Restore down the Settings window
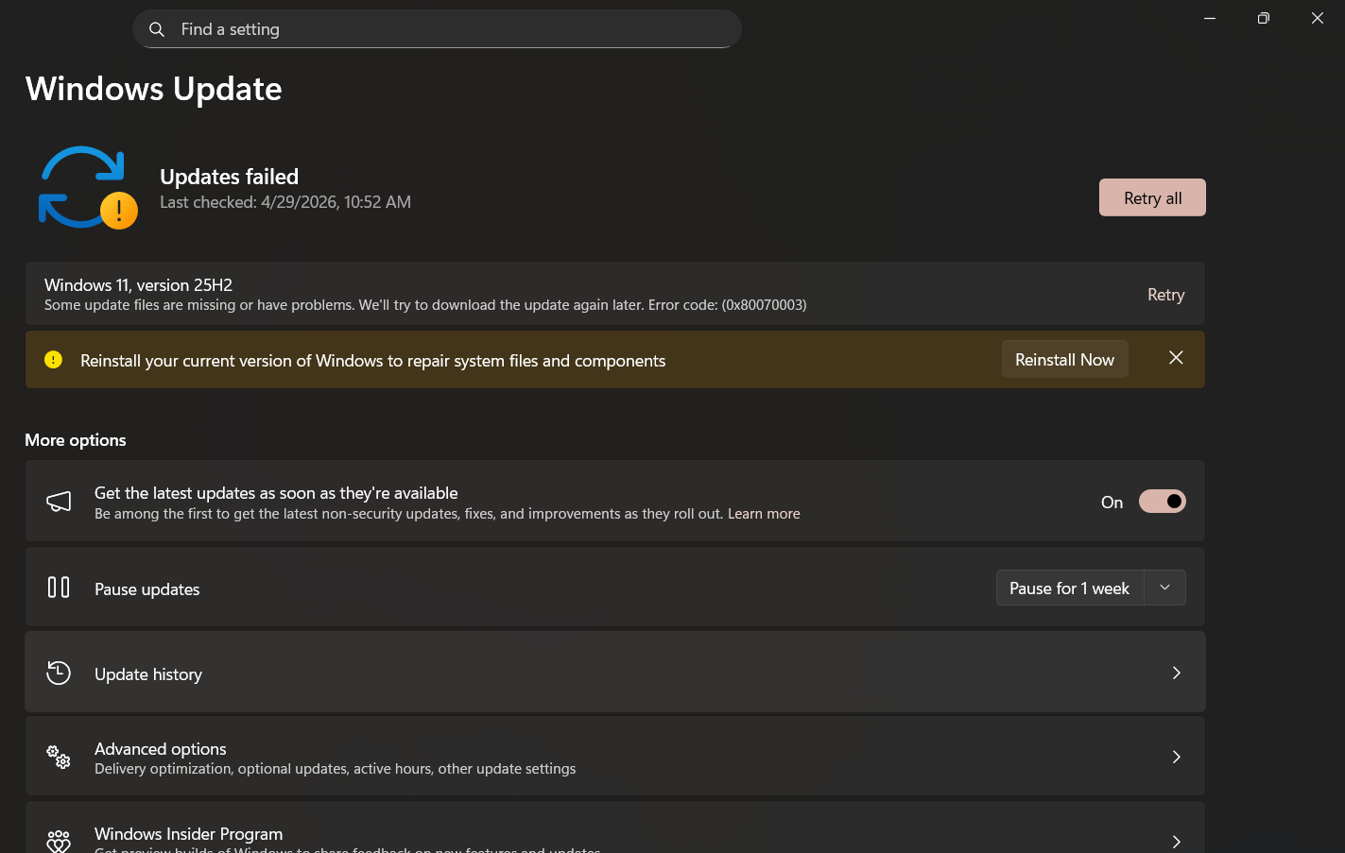 point(1264,18)
